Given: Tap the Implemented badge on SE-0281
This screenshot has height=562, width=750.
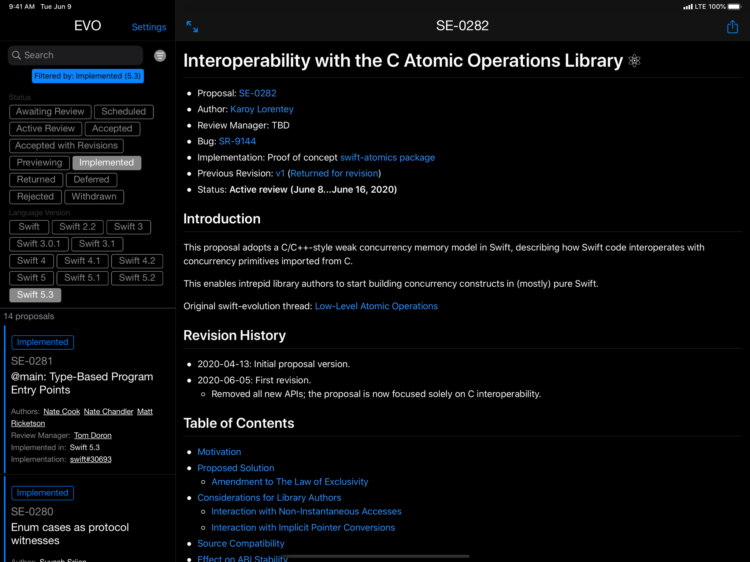Looking at the screenshot, I should [42, 342].
